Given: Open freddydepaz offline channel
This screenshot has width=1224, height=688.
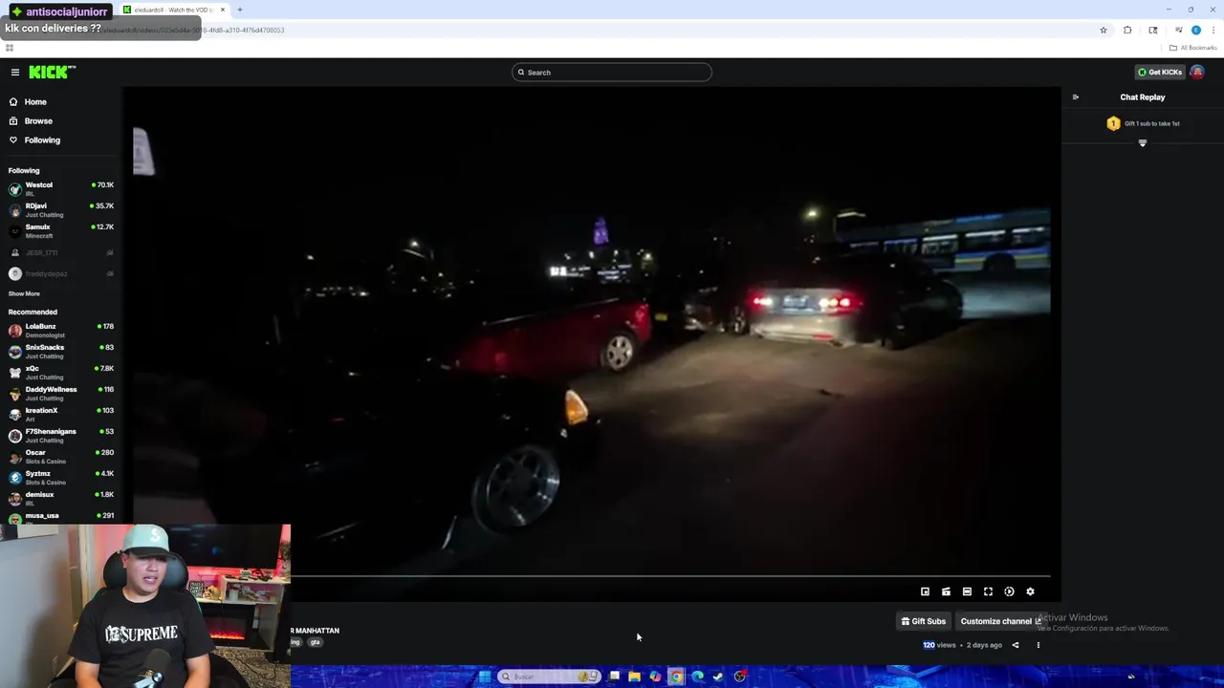Looking at the screenshot, I should point(61,274).
